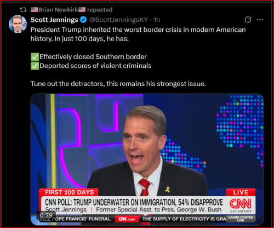Open the @ScottJenningsKY handle link
The height and width of the screenshot is (228, 274).
(x=118, y=20)
